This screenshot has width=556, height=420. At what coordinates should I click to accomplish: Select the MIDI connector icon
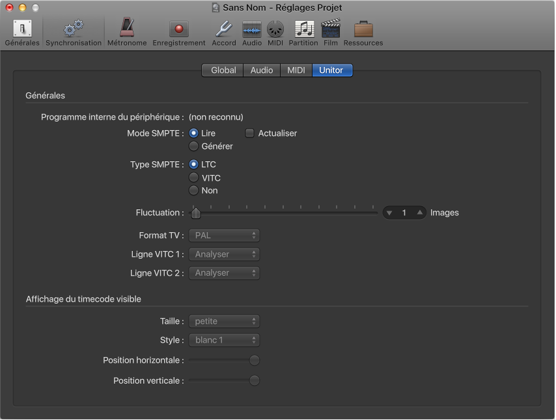(x=275, y=29)
